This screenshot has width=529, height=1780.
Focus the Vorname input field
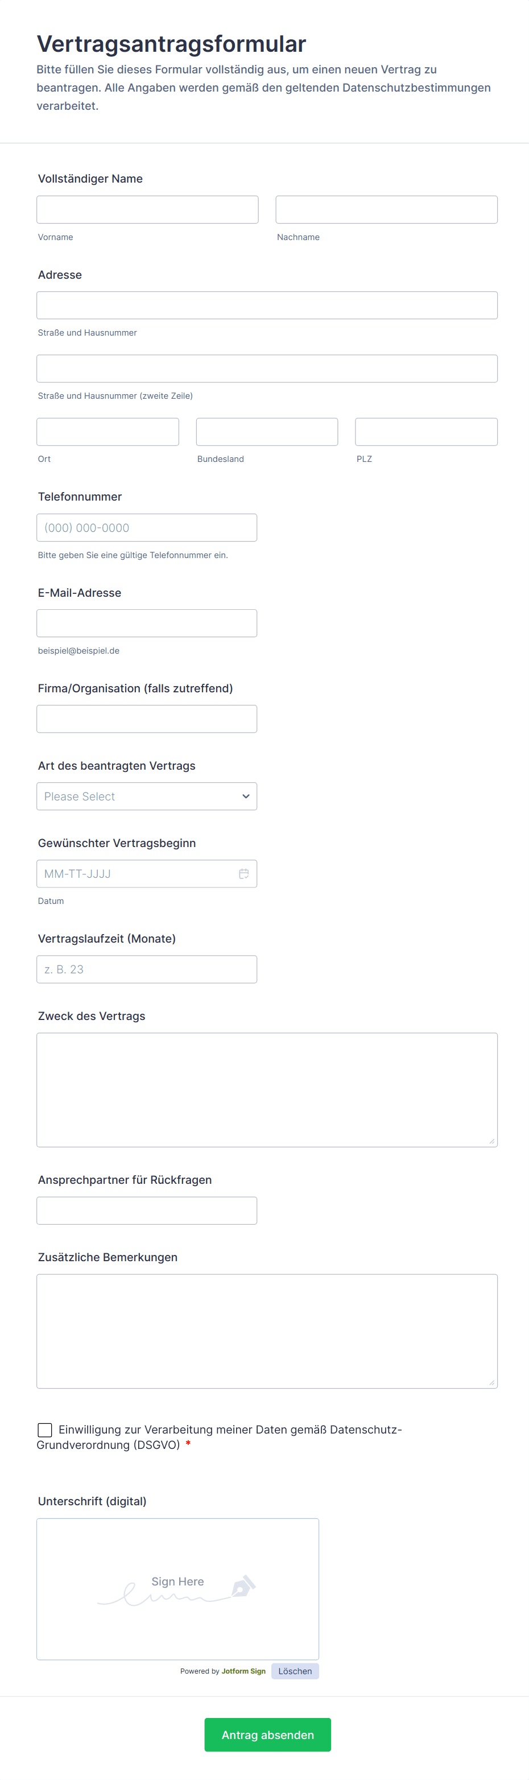[x=147, y=210]
